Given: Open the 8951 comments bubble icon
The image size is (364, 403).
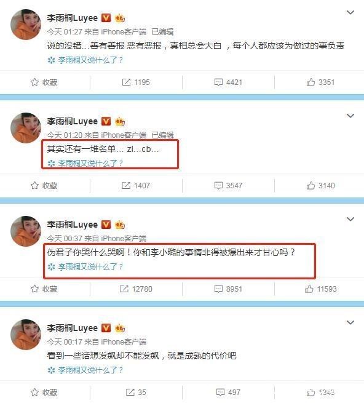Looking at the screenshot, I should [218, 289].
